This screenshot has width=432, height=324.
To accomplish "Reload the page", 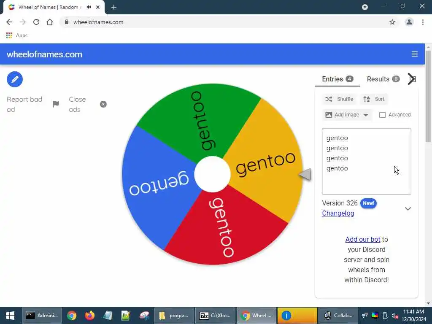I will (x=36, y=22).
